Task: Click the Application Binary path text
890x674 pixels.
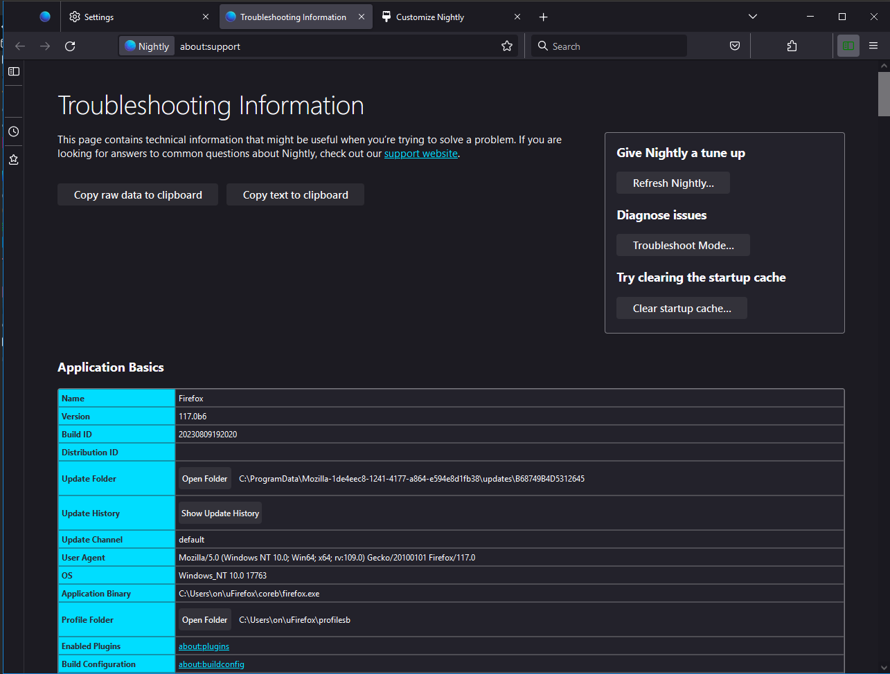Action: pos(249,593)
